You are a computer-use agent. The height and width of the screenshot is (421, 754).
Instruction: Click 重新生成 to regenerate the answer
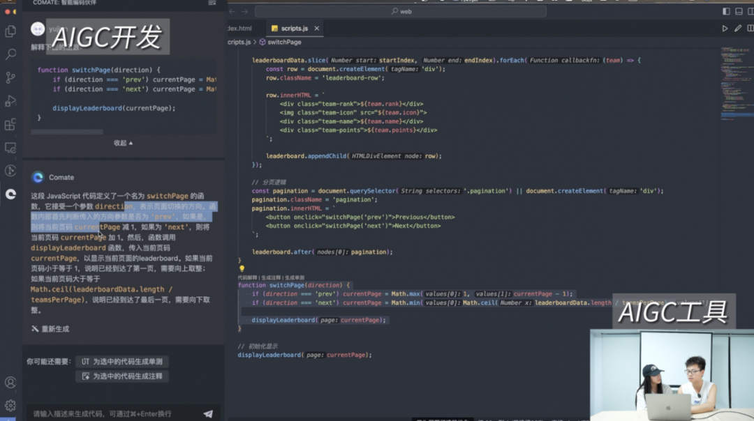click(50, 329)
